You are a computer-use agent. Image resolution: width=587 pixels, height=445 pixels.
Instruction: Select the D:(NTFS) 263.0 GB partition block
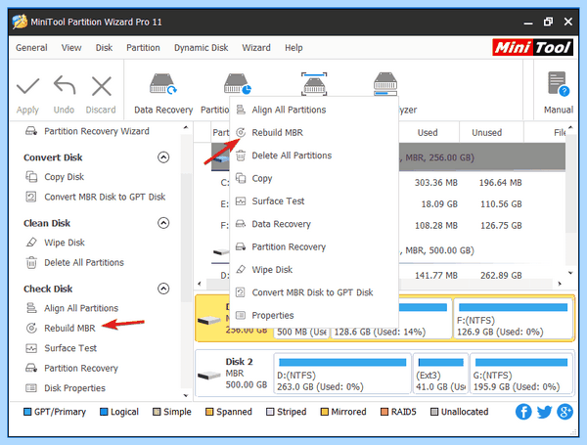[342, 374]
